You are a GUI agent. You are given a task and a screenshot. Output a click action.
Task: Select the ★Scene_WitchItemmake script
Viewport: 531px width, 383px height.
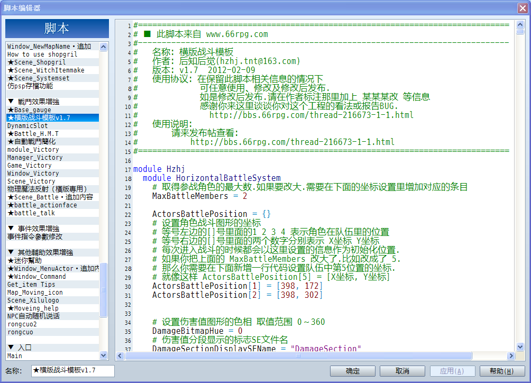pyautogui.click(x=53, y=70)
